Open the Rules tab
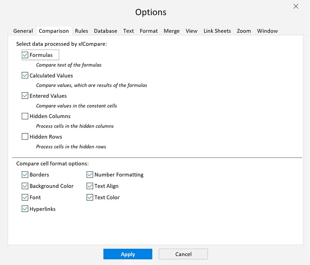The image size is (310, 265). tap(82, 31)
